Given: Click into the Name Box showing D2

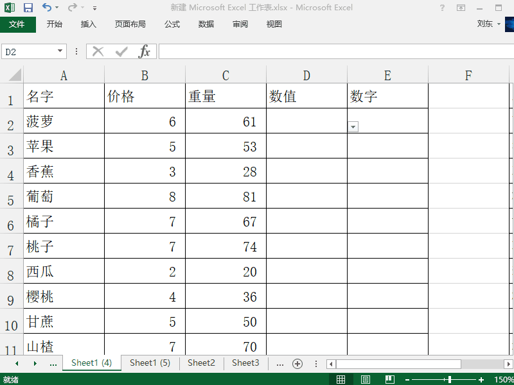Looking at the screenshot, I should tap(29, 52).
